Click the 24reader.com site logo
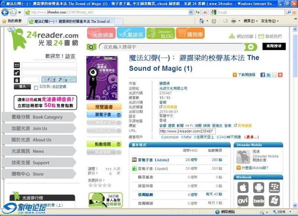The image size is (298, 216). point(43,39)
